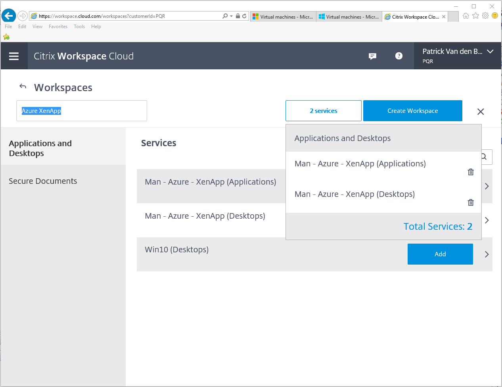Image resolution: width=502 pixels, height=387 pixels.
Task: Click the Man - Azure - XenApp (Applications) dropdown entry
Action: tap(360, 164)
